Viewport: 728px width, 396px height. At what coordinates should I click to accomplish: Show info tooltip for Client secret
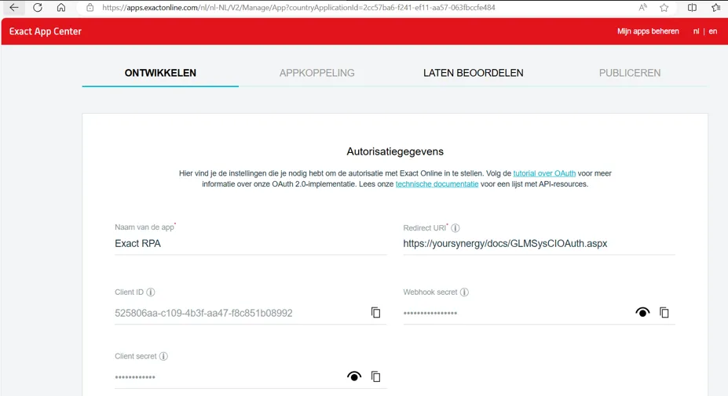163,356
